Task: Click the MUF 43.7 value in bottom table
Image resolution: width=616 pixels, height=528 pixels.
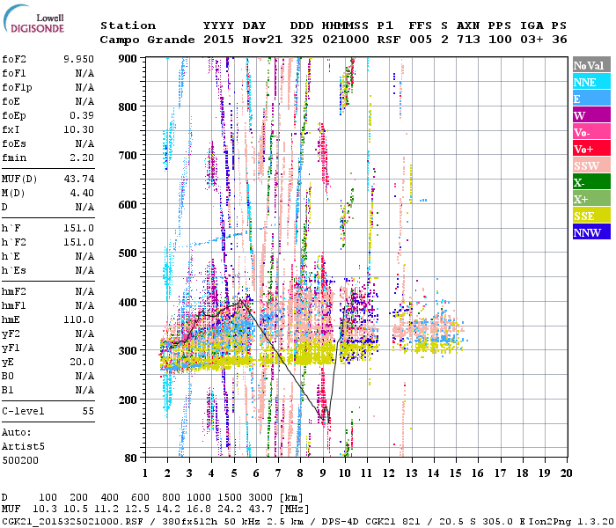Action: pos(260,510)
